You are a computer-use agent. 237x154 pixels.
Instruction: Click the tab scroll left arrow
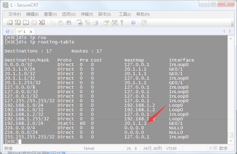pos(224,31)
